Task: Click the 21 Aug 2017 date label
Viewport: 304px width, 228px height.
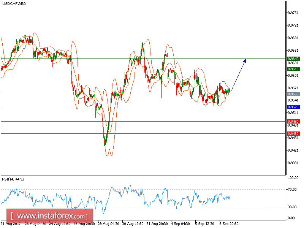Action: pos(11,223)
